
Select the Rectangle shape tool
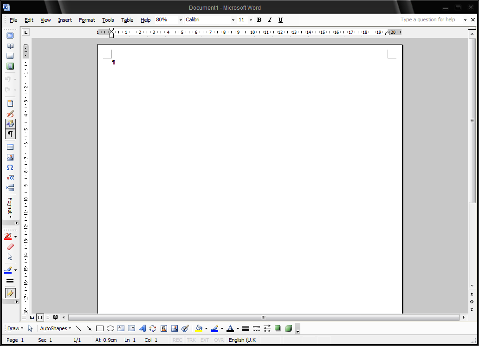coord(100,328)
